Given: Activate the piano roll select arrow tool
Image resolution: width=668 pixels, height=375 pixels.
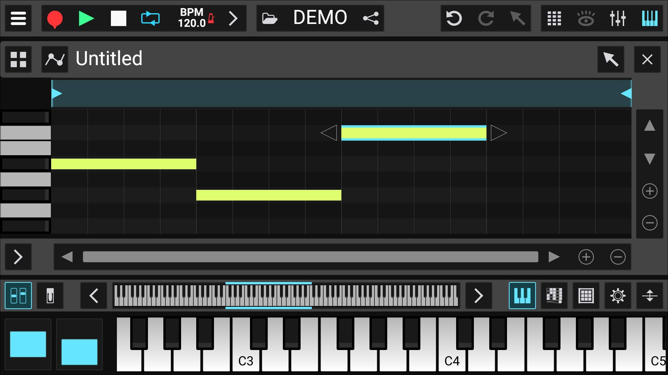Looking at the screenshot, I should pyautogui.click(x=611, y=59).
